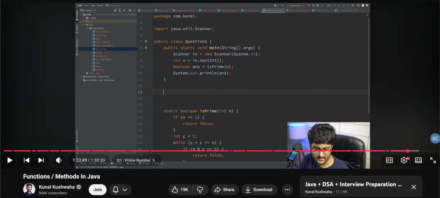Screen dimensions: 440x198
Task: In the video's IDE, click the green Run toolbar icon
Action: [x=309, y=5]
